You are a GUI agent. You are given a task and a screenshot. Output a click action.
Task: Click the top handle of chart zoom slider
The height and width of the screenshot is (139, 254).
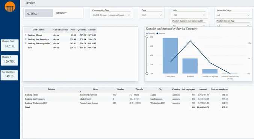tap(147, 37)
